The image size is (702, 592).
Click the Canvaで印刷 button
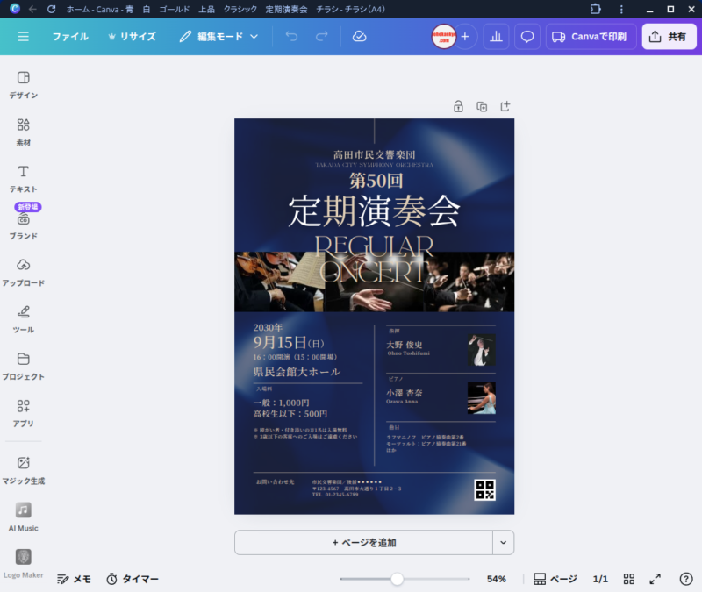click(x=591, y=37)
